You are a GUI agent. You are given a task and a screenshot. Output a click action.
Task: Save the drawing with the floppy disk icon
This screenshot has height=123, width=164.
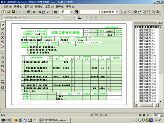pyautogui.click(x=13, y=12)
